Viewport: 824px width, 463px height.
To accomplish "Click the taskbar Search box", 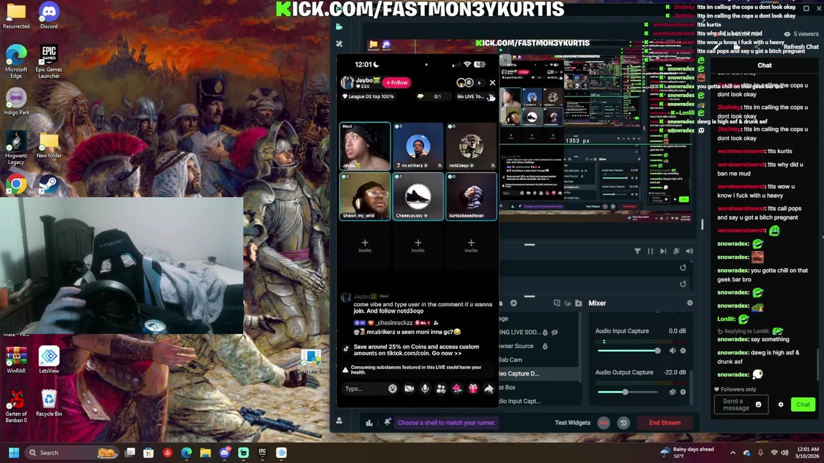I will click(72, 453).
